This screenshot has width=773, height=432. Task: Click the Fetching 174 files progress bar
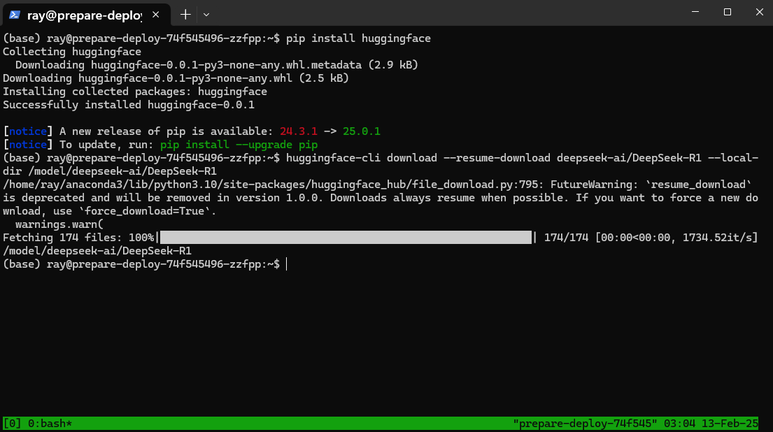[x=346, y=238]
